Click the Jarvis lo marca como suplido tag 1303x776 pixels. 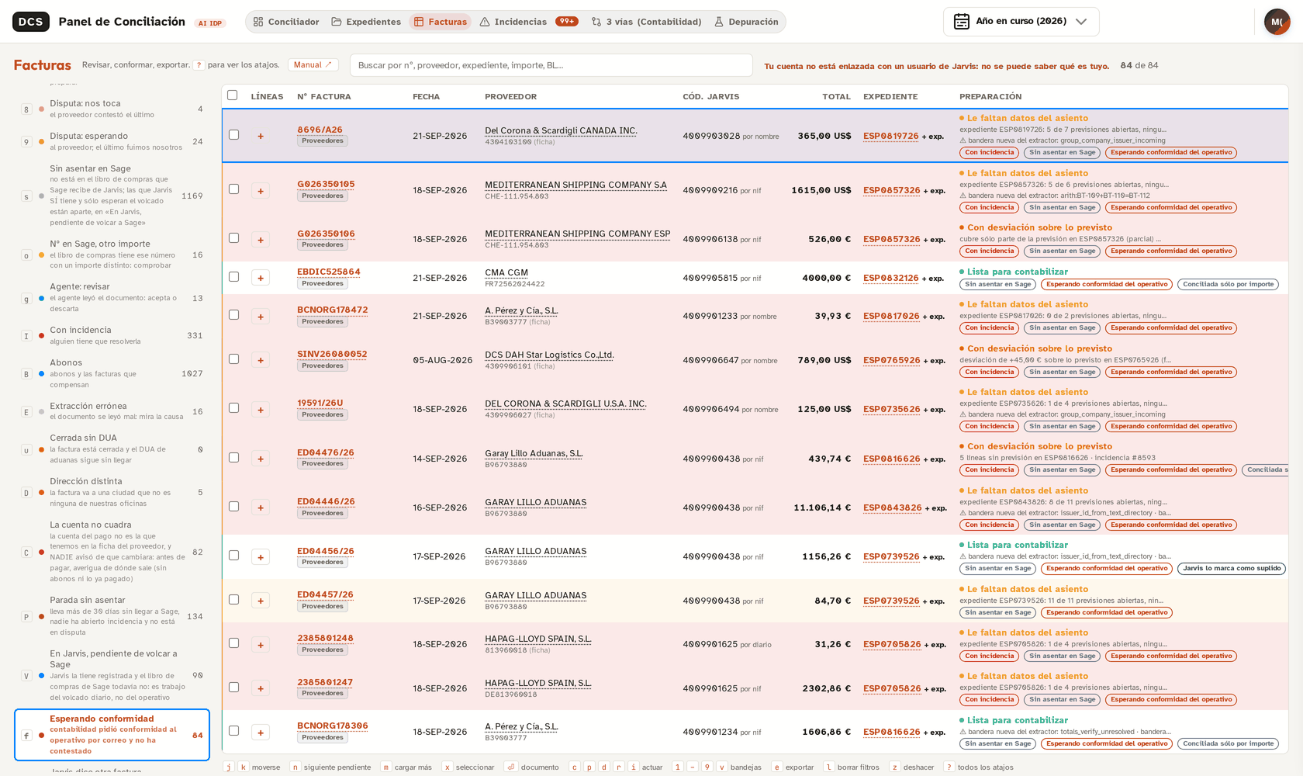tap(1231, 568)
